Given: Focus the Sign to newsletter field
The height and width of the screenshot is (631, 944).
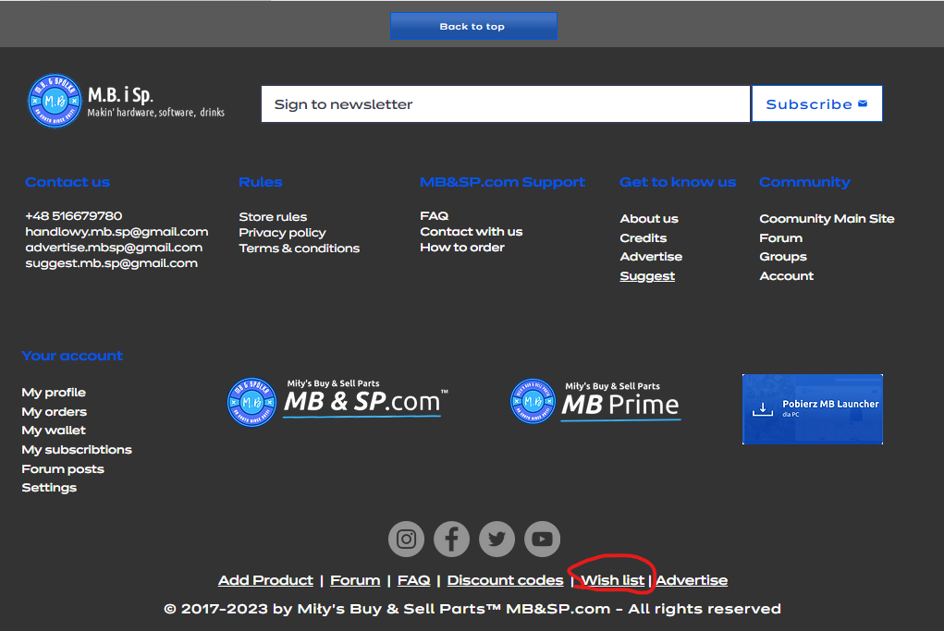Looking at the screenshot, I should 506,104.
